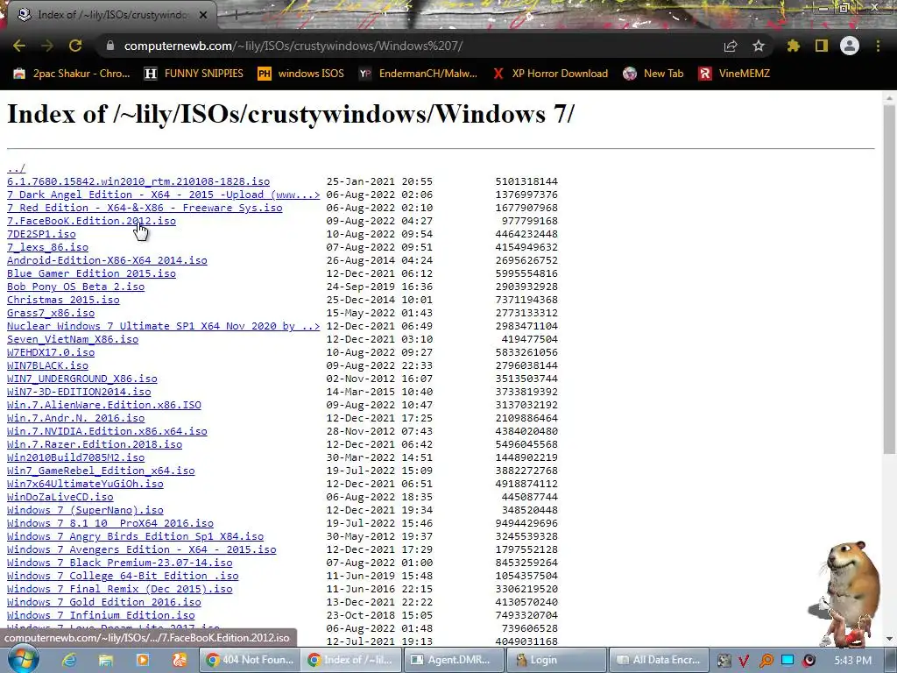
Task: Open the Windows Start orb
Action: (23, 659)
